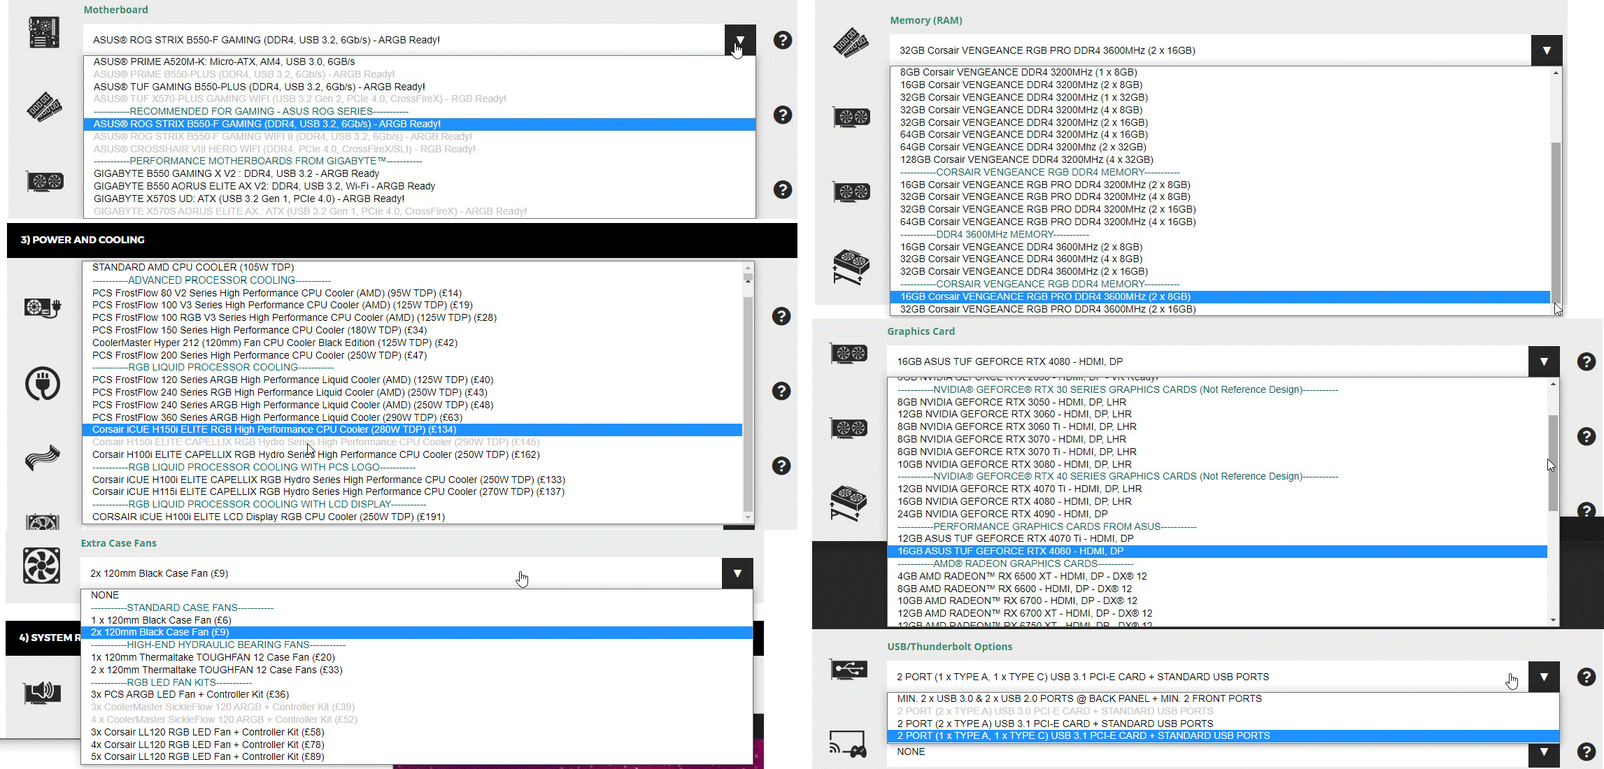Select NONE in the Extra Case Fans list
1604x769 pixels.
pyautogui.click(x=104, y=595)
